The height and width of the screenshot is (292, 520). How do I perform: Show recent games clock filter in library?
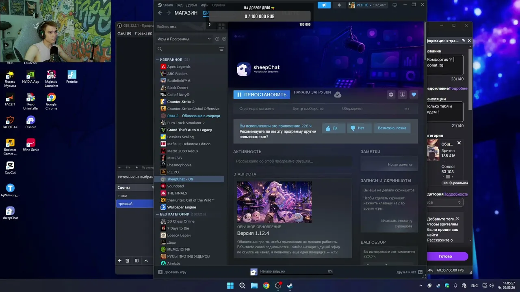[217, 39]
